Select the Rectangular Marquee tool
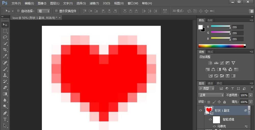The width and height of the screenshot is (255, 130). point(5,31)
